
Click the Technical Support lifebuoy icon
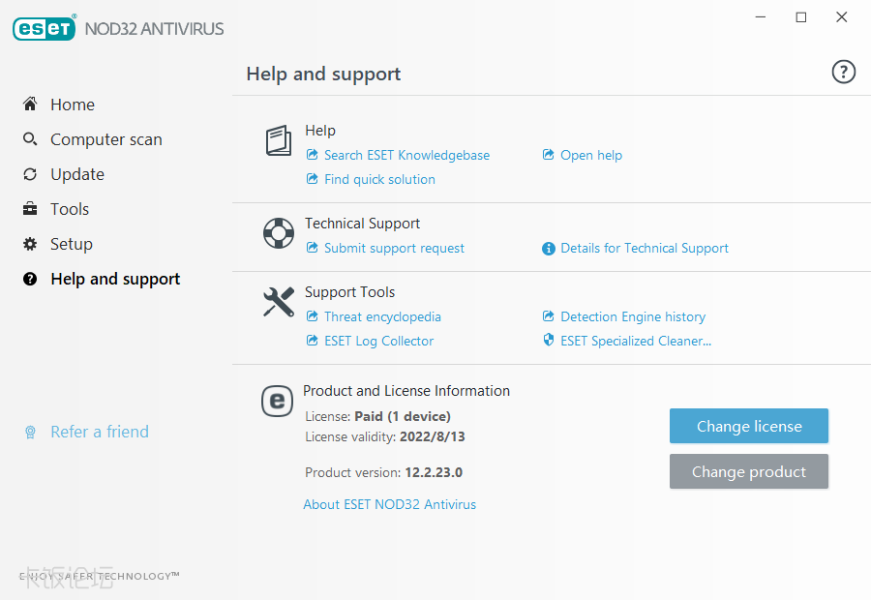[x=278, y=233]
